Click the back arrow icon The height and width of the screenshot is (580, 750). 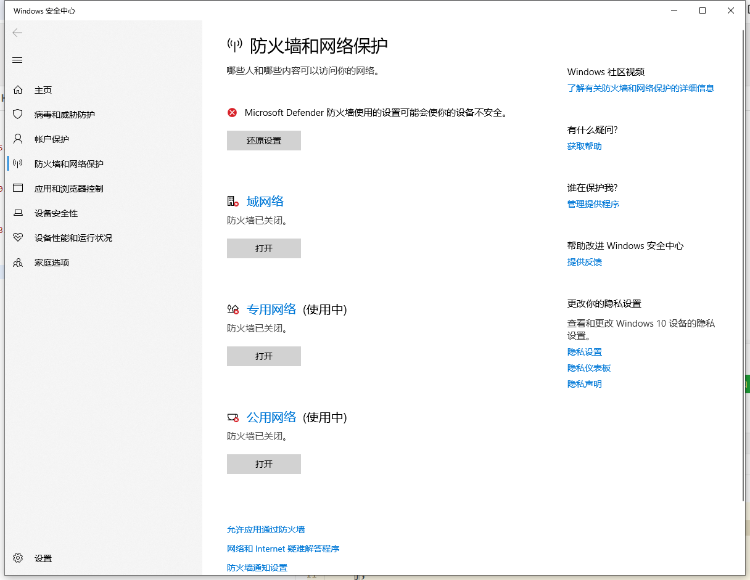tap(17, 33)
